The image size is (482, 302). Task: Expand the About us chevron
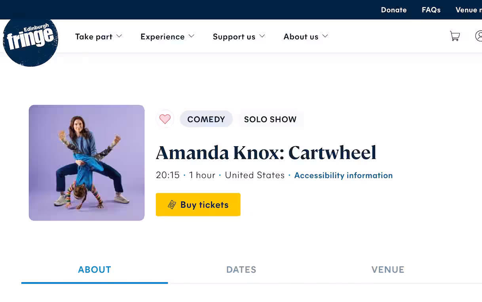pyautogui.click(x=325, y=36)
